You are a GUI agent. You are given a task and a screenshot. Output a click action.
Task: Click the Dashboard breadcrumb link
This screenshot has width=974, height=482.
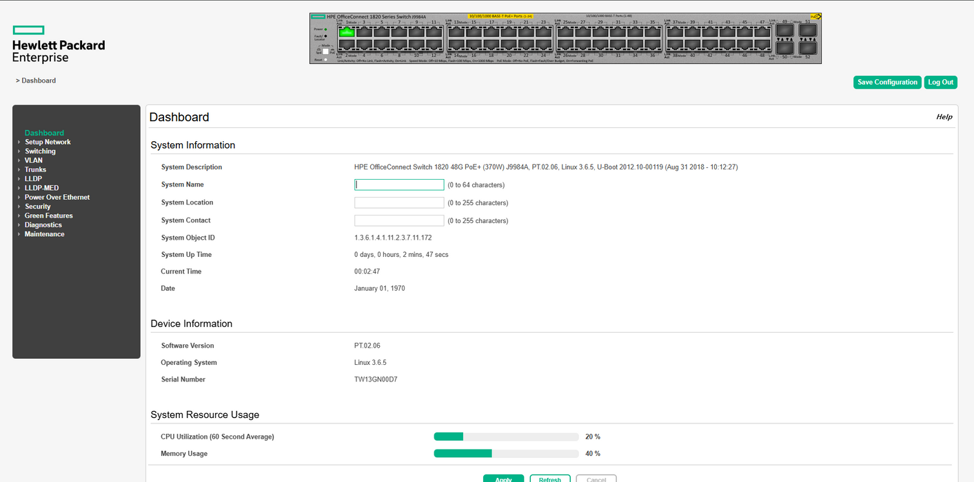coord(39,81)
